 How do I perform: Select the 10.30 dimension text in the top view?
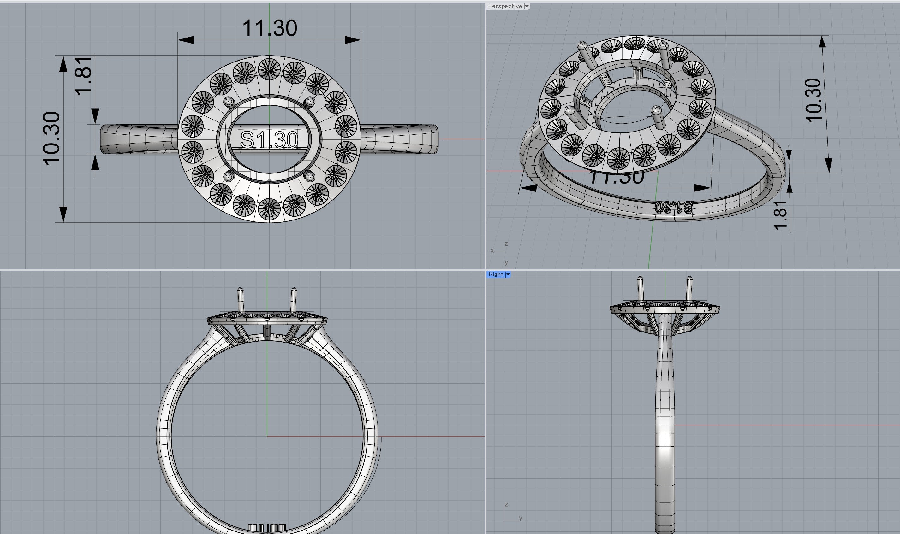click(51, 139)
